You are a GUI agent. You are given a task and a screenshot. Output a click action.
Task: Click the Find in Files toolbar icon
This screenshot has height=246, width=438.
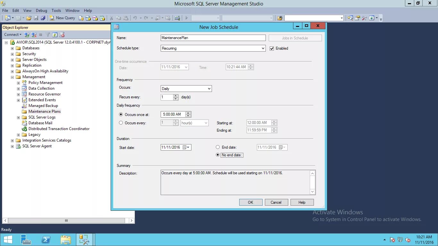[280, 18]
